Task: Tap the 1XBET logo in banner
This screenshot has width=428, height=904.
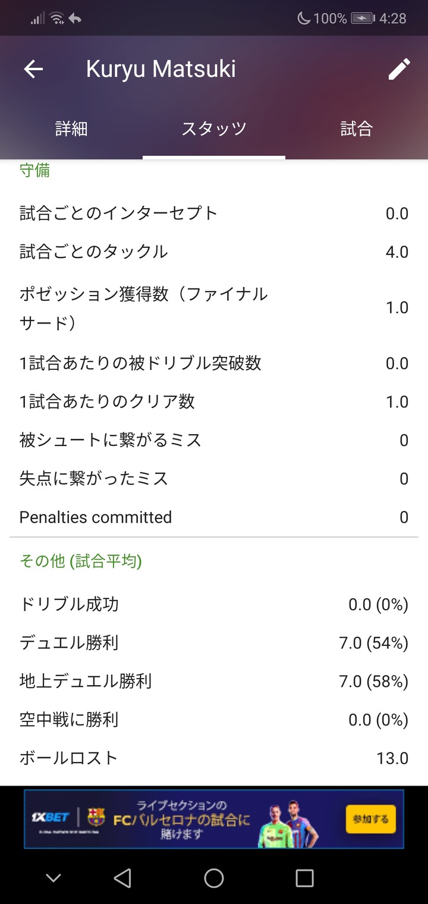Action: 51,817
